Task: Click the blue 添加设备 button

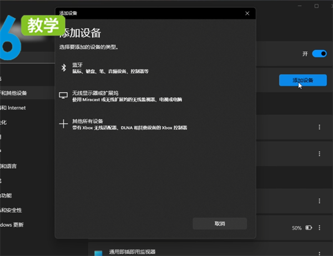Action: coord(302,80)
